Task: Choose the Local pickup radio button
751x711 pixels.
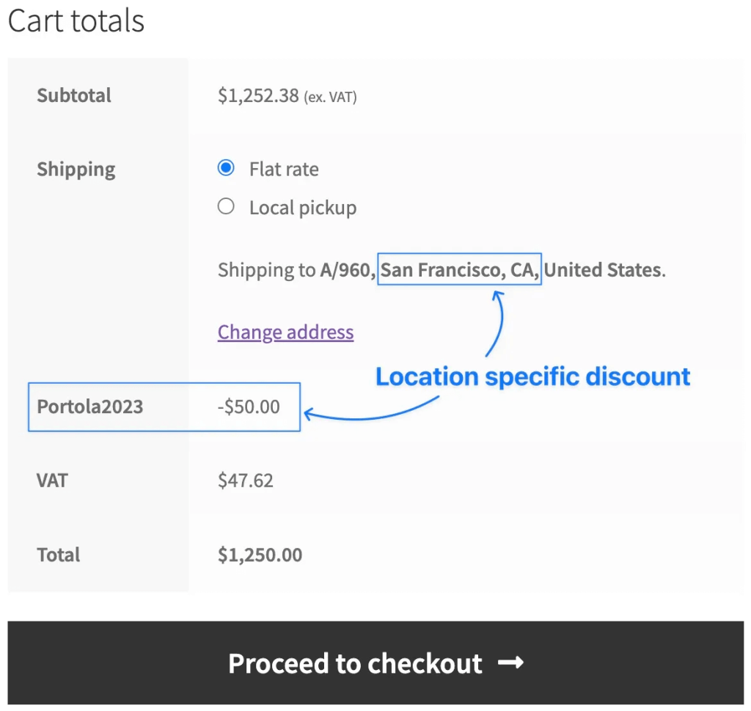Action: click(226, 207)
